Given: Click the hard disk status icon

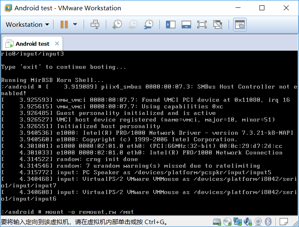Looking at the screenshot, I should [x=218, y=222].
